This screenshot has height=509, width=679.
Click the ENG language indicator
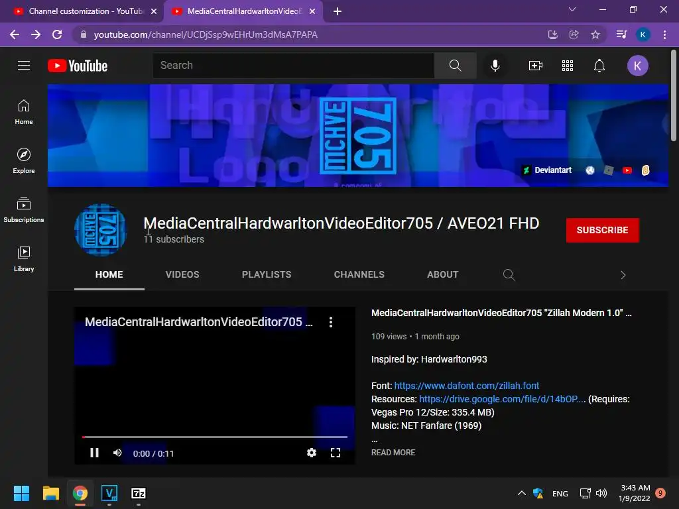(x=560, y=493)
